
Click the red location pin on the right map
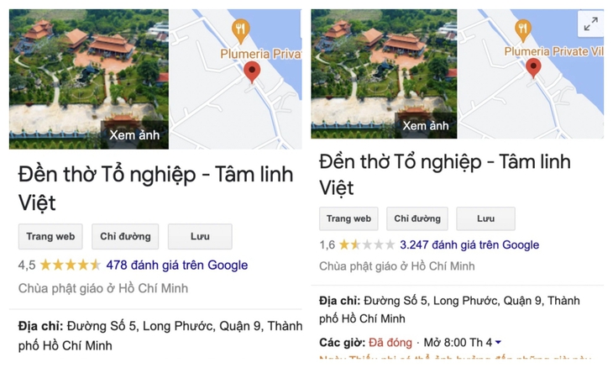pyautogui.click(x=533, y=68)
